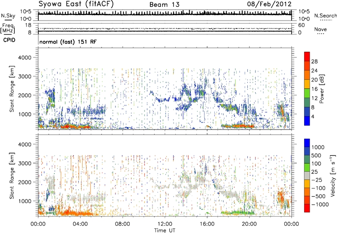
Task: Click the "2000" range tick in velocity panel
Action: 24,182
